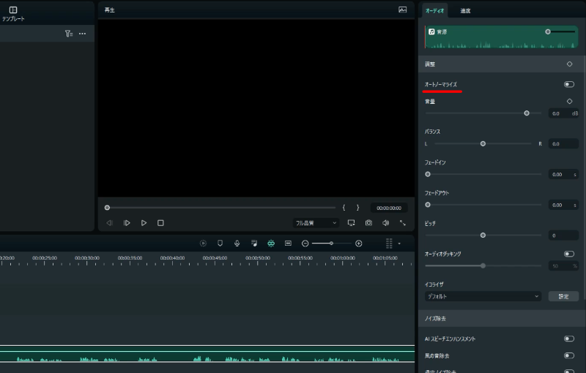Zoom out the timeline with minus
586x373 pixels.
305,244
